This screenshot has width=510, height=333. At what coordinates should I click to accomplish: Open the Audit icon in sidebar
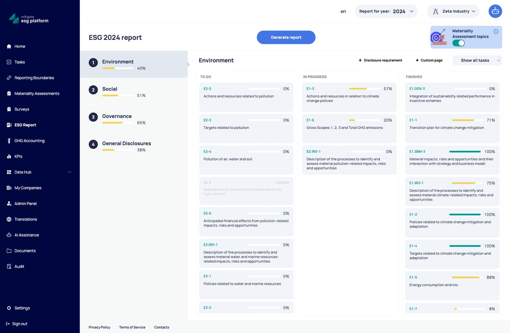[x=9, y=266]
